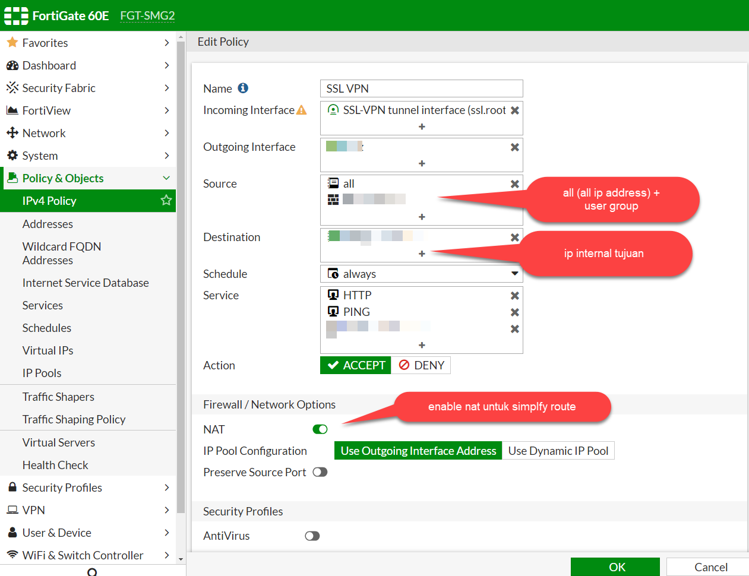This screenshot has width=749, height=576.
Task: Expand the User & Device chevron
Action: click(x=166, y=533)
